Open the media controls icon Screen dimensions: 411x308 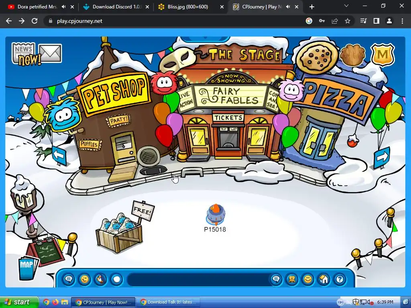click(x=364, y=21)
